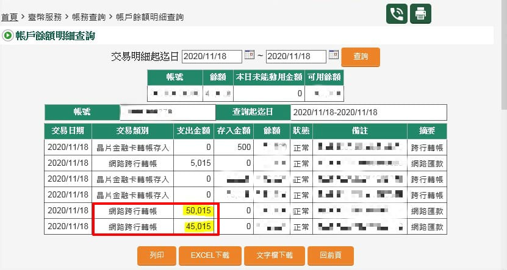This screenshot has height=270, width=507.
Task: Click 網路跨行轉帳 in the 50,015 row
Action: [x=132, y=211]
